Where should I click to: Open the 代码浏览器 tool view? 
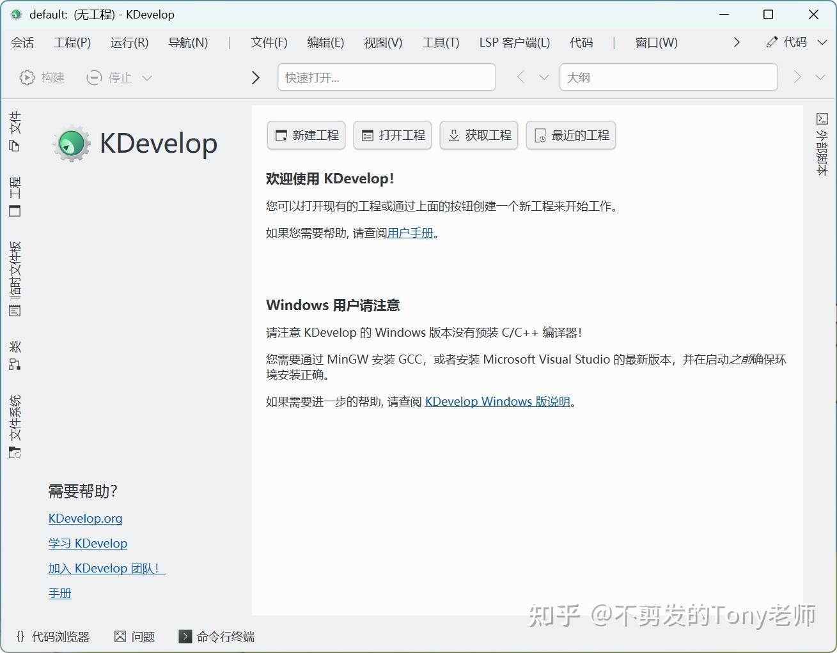[52, 636]
